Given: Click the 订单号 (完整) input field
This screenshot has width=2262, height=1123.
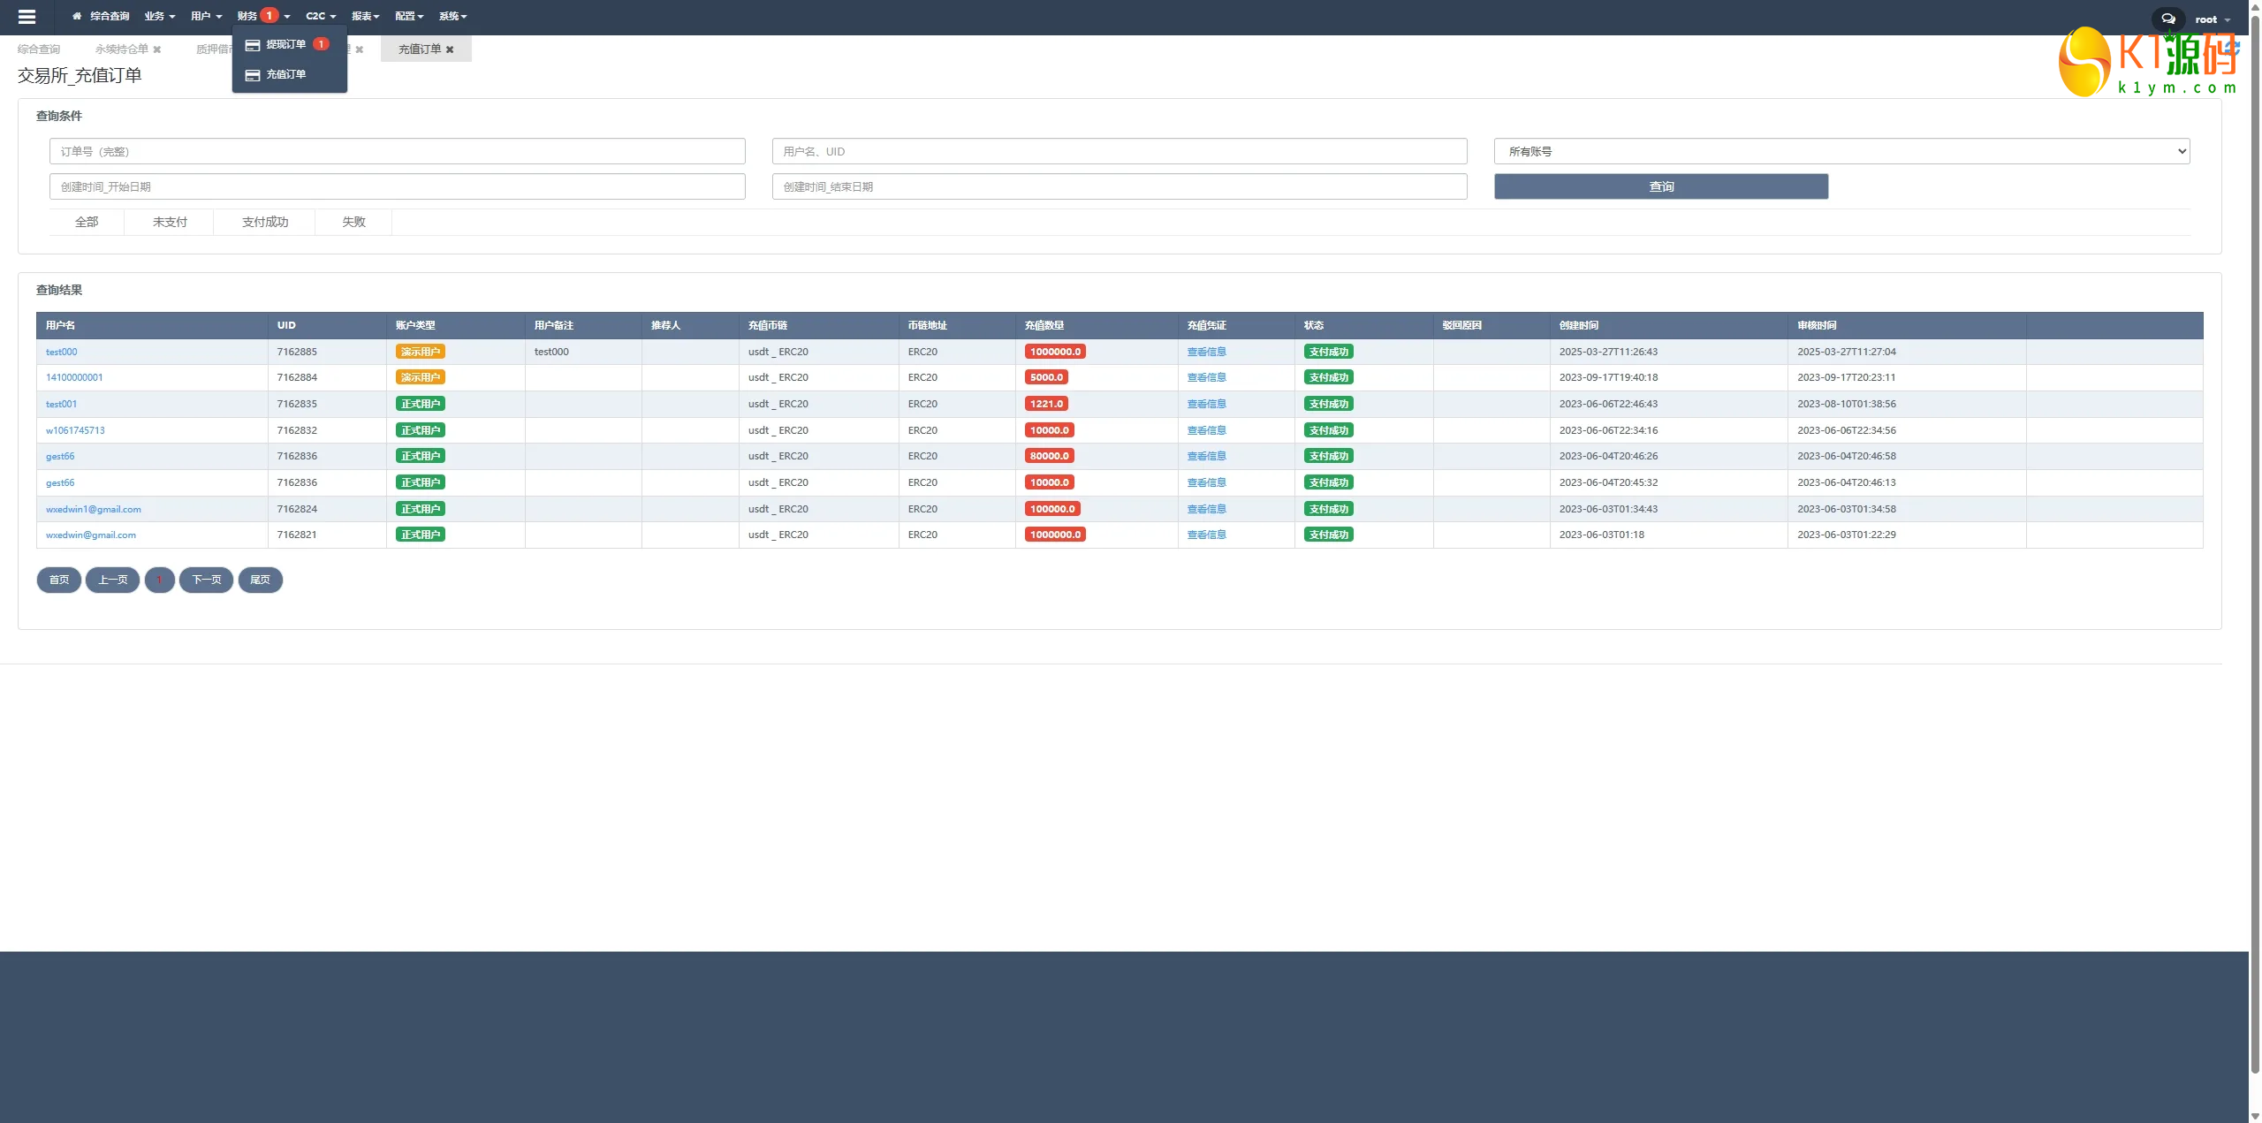Looking at the screenshot, I should tap(398, 151).
